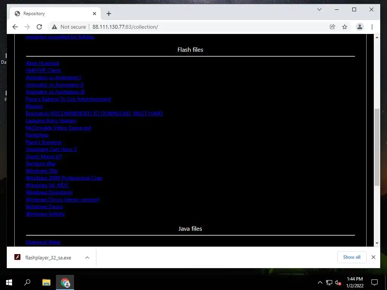The width and height of the screenshot is (387, 290).
Task: Open the Windows 2000 Professional Crap link
Action: pyautogui.click(x=64, y=178)
